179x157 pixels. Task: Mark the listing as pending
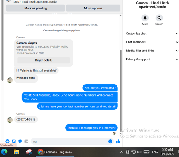click(x=36, y=8)
